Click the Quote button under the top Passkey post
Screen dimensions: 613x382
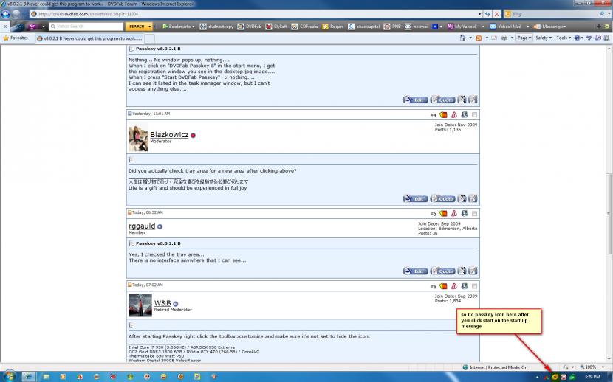442,100
